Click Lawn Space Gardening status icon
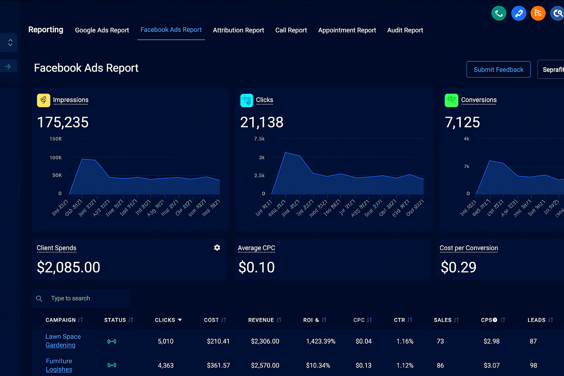This screenshot has height=376, width=564. [x=112, y=341]
